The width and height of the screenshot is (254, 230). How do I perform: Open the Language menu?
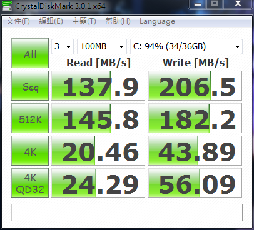[x=157, y=21]
